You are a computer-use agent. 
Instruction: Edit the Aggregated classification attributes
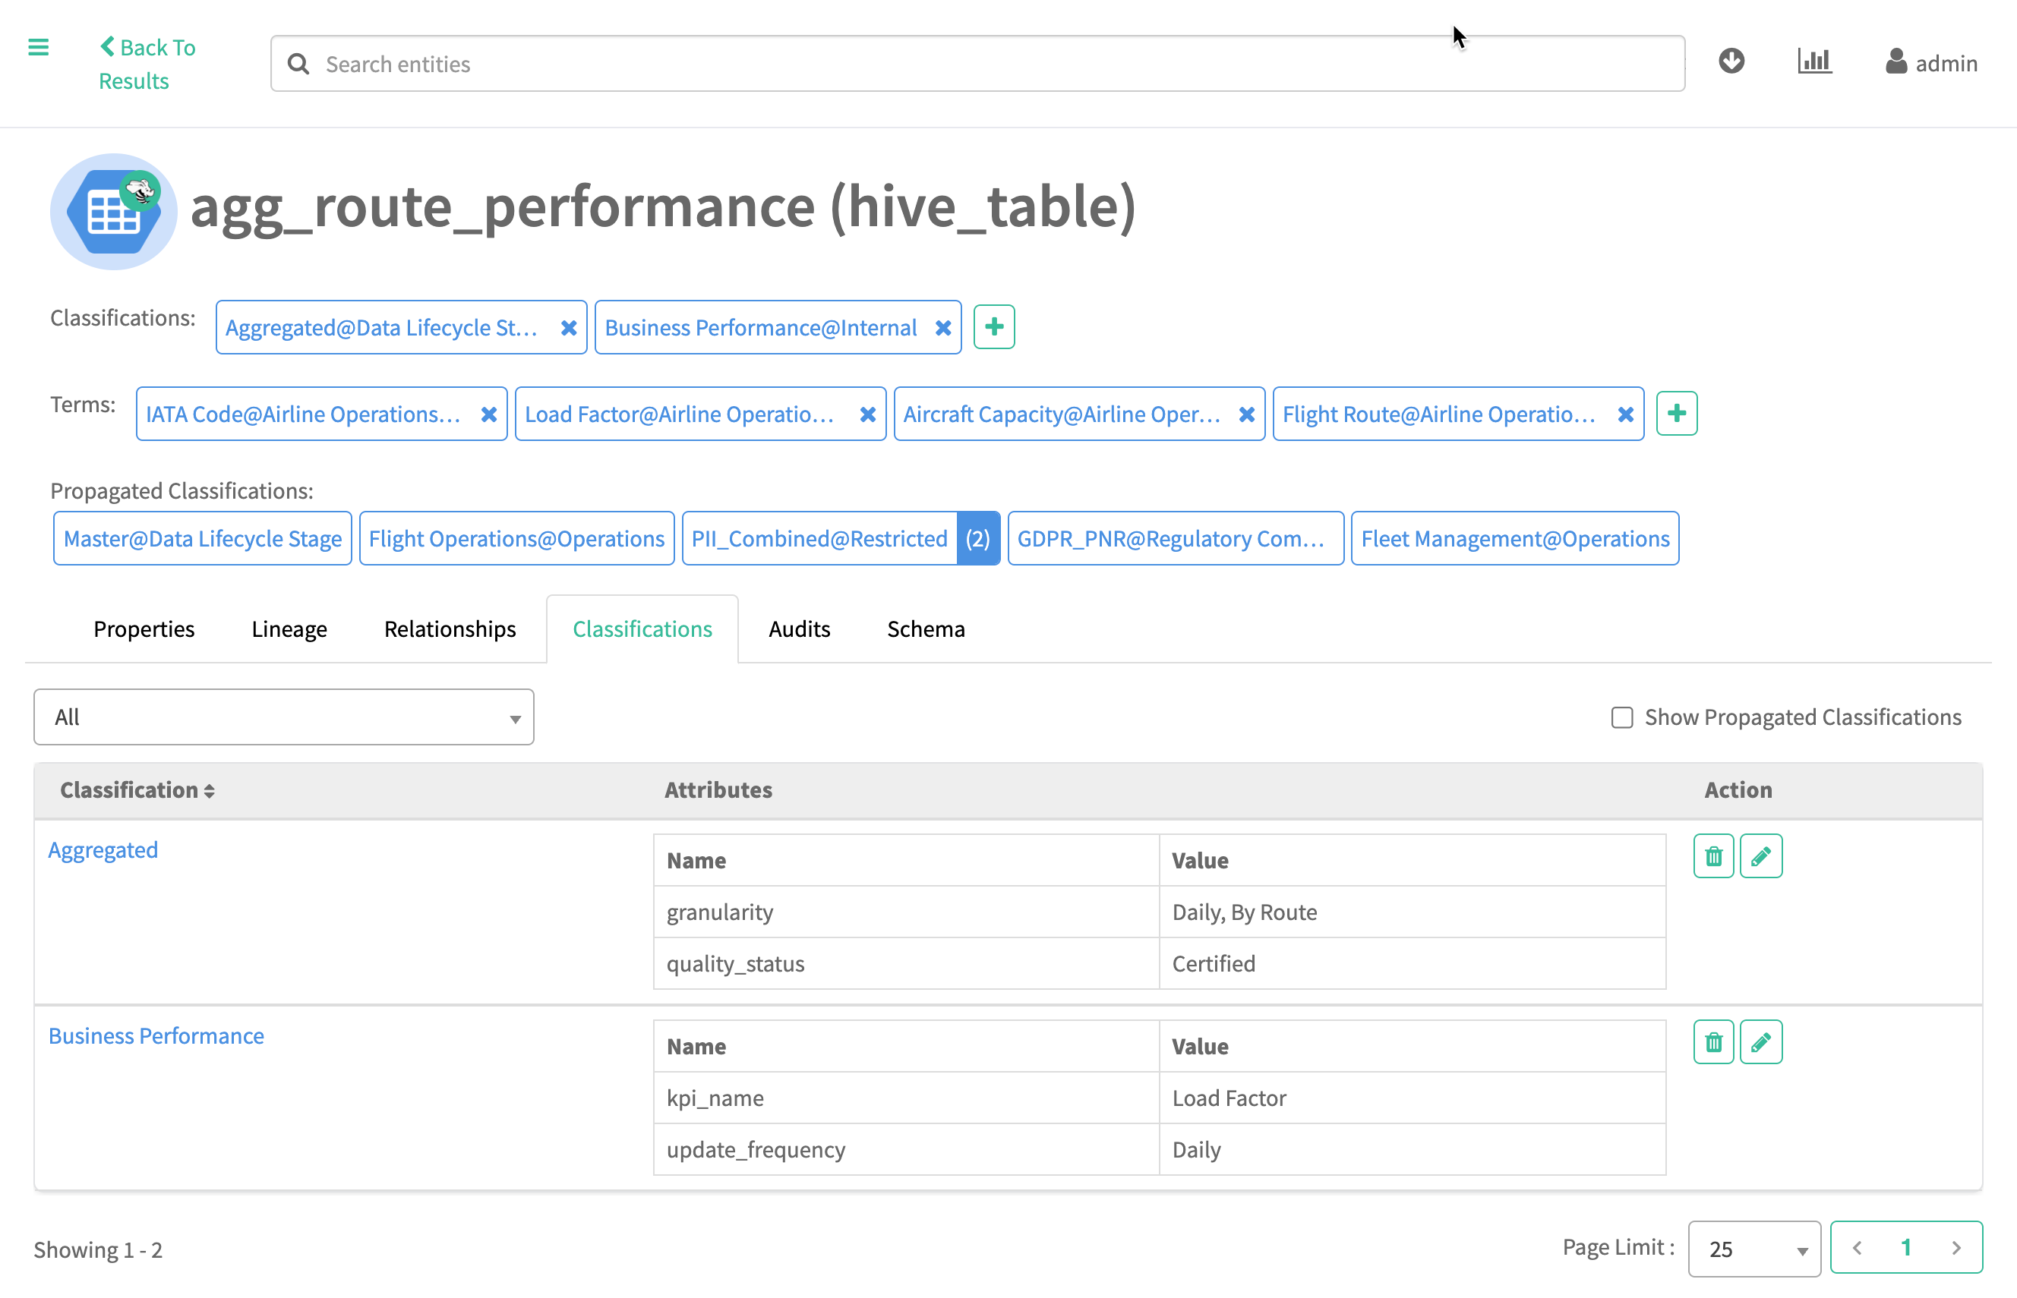pyautogui.click(x=1760, y=856)
